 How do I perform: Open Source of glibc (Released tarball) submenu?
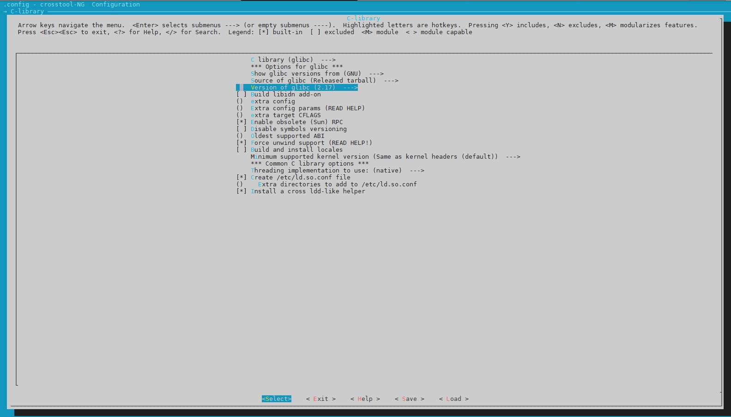[x=324, y=80]
